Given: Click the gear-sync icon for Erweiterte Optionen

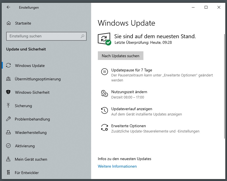Looking at the screenshot, I should point(104,127).
